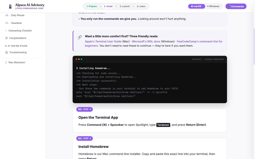Click the Raw Markdown document icon
Image resolution: width=255 pixels, height=159 pixels.
(x=6, y=63)
